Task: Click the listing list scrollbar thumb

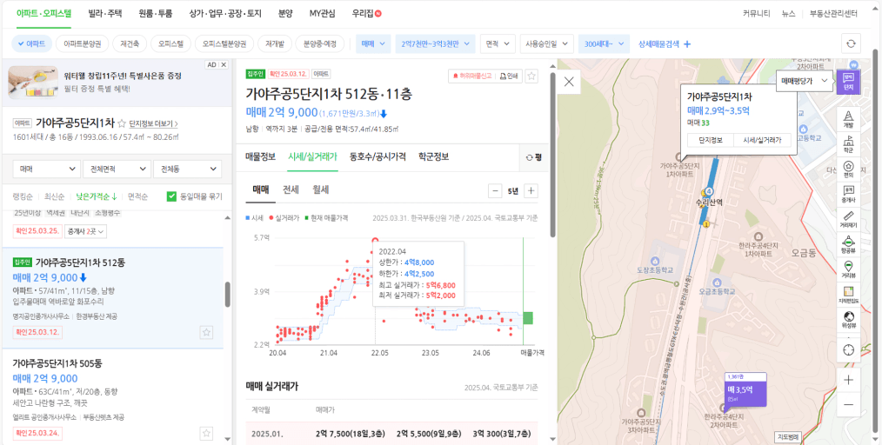Action: pyautogui.click(x=228, y=295)
